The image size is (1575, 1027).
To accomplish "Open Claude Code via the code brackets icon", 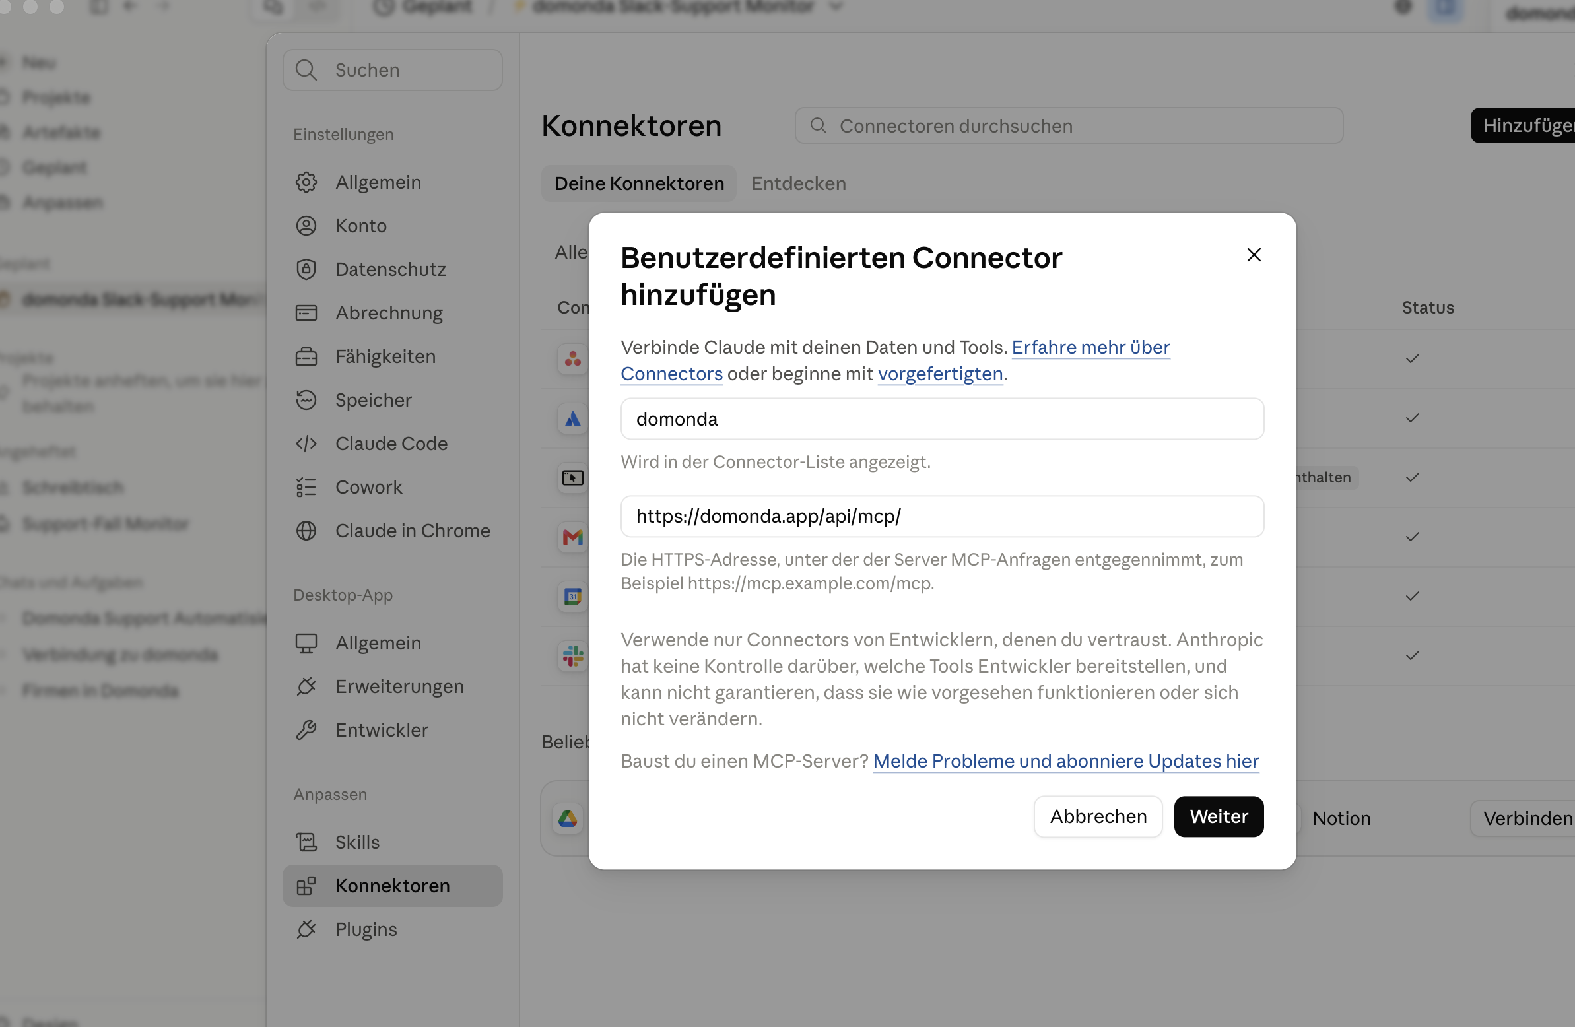I will coord(306,444).
